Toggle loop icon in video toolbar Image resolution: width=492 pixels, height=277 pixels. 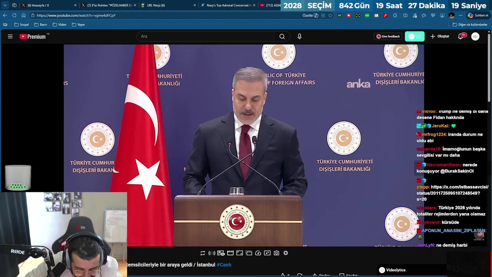pos(203,253)
